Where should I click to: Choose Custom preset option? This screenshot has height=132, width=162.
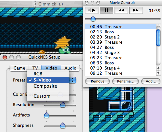(x=48, y=96)
